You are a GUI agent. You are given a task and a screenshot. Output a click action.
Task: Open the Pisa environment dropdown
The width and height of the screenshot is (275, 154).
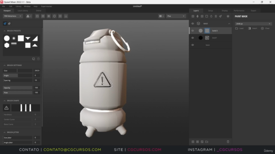point(176,16)
